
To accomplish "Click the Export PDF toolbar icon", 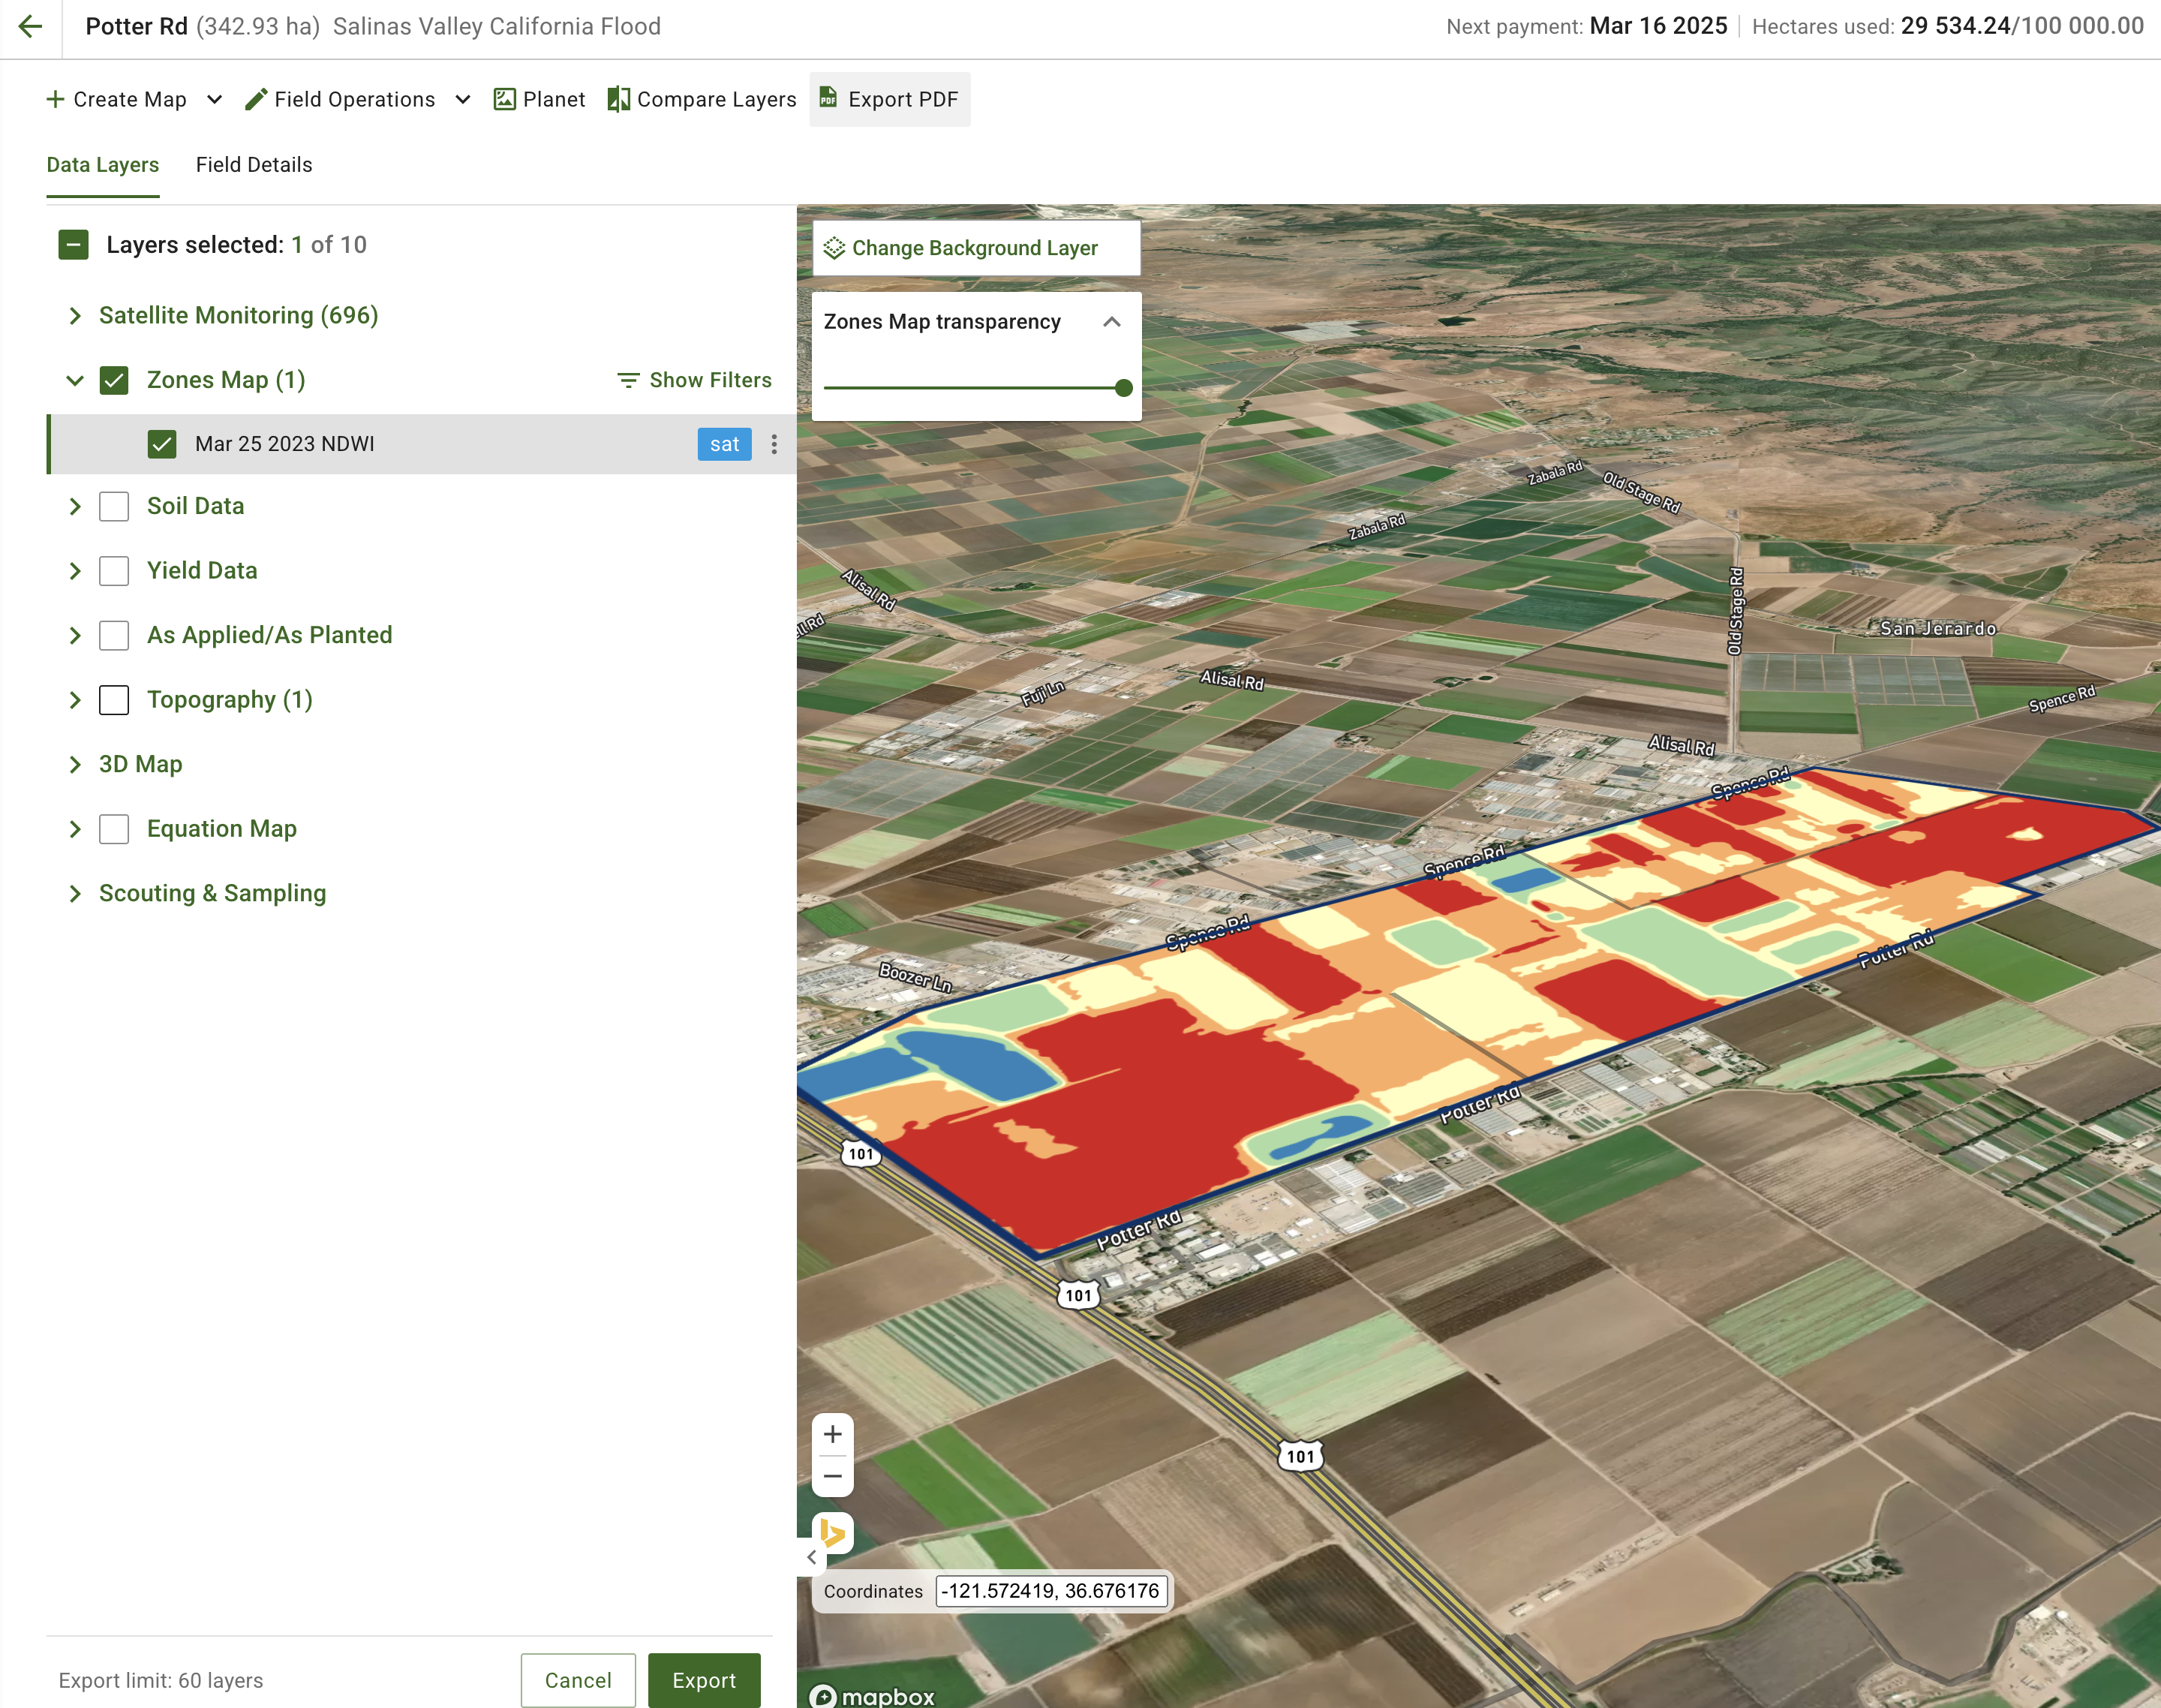I will (x=828, y=98).
